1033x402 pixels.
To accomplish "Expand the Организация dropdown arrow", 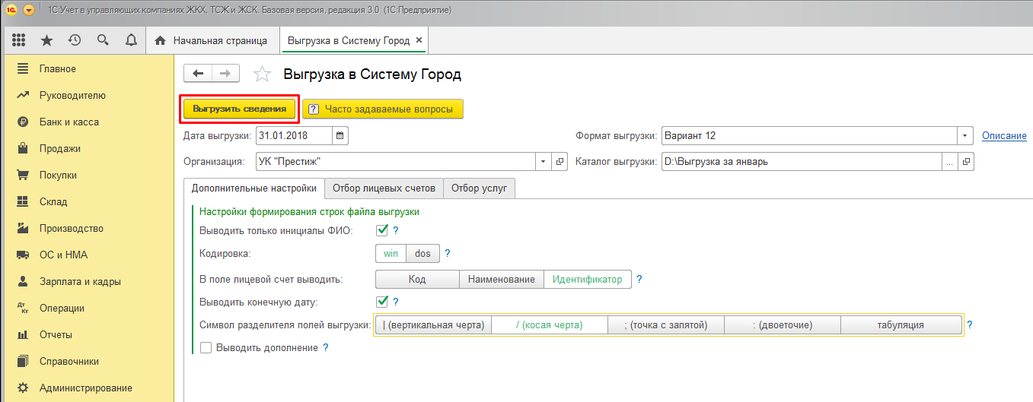I will pyautogui.click(x=543, y=162).
